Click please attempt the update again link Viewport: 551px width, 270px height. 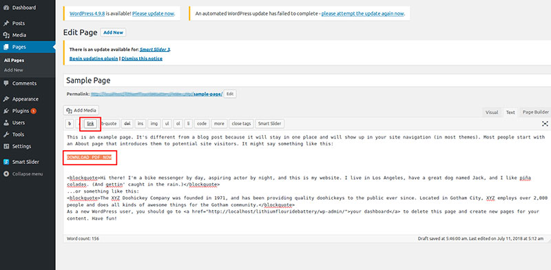coord(363,14)
